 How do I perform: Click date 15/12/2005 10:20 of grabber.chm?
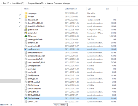72,30
